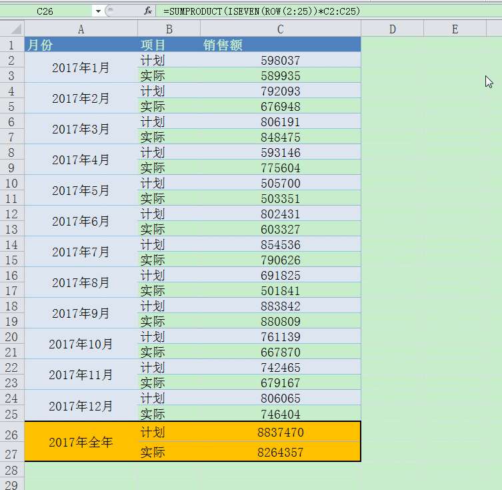Click cell with value 792093
This screenshot has width=502, height=490.
(x=281, y=91)
